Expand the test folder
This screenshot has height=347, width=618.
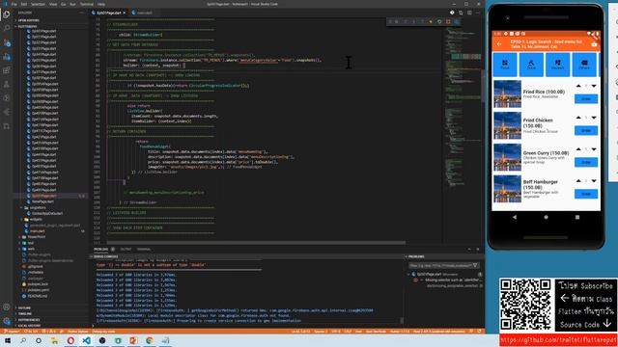(31, 243)
